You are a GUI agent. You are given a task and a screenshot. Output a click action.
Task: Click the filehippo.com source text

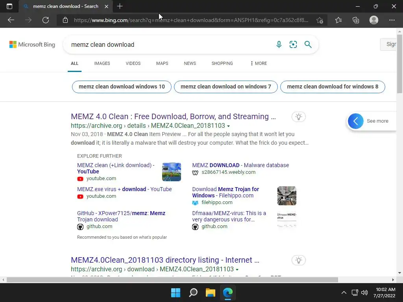click(x=217, y=203)
